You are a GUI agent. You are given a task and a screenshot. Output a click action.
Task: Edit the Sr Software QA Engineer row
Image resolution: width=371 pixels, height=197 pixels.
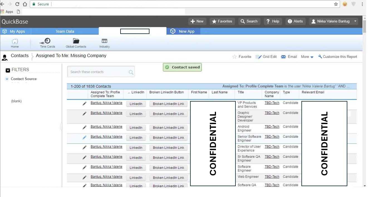pyautogui.click(x=84, y=157)
